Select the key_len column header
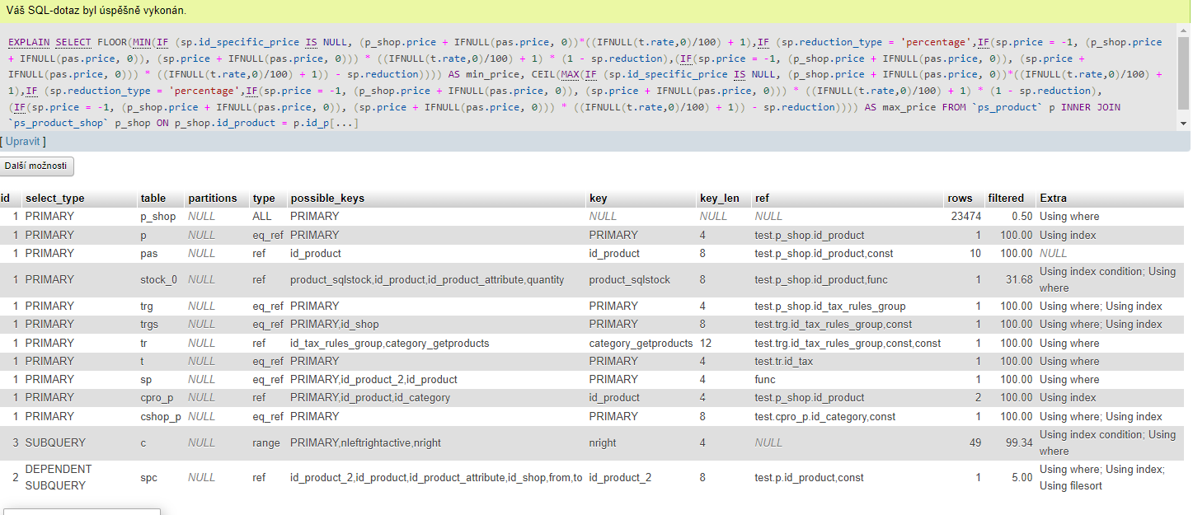Viewport: 1193px width, 515px height. pos(719,198)
